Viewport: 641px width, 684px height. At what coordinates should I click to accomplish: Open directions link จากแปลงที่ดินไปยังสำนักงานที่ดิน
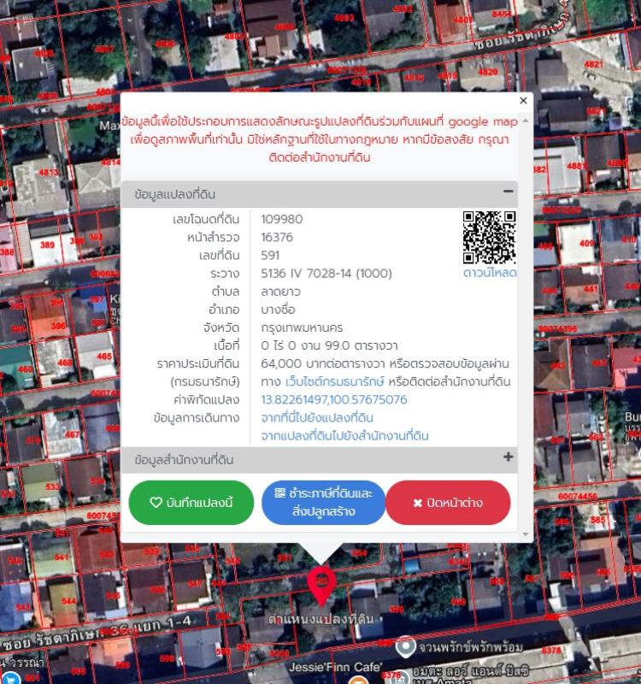[344, 436]
